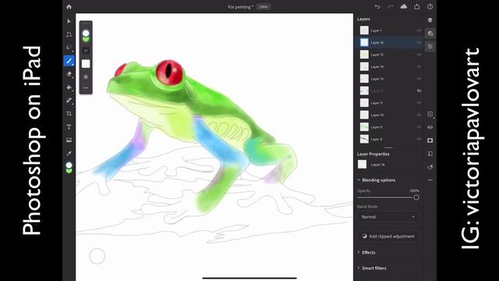
Task: Open the Layer Properties panel icon
Action: 430,47
